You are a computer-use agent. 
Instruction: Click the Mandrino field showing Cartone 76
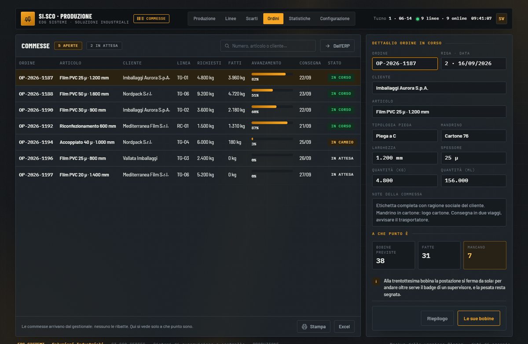coord(473,136)
